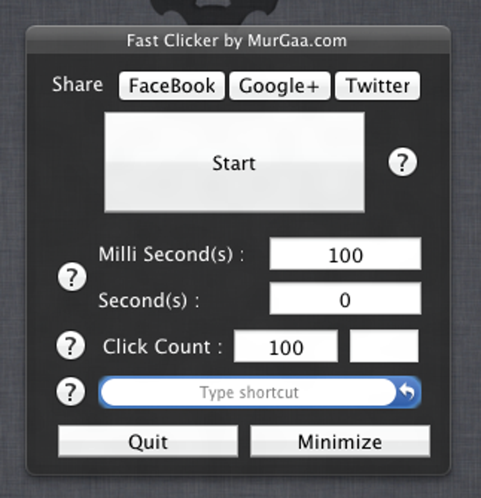The height and width of the screenshot is (498, 481).
Task: Share on FaceBook
Action: (172, 86)
